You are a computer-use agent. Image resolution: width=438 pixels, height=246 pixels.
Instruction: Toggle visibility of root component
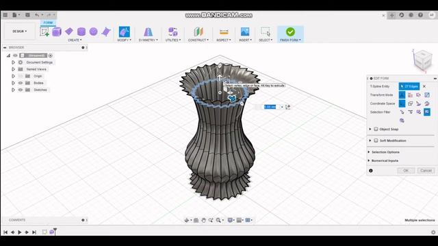click(x=15, y=55)
